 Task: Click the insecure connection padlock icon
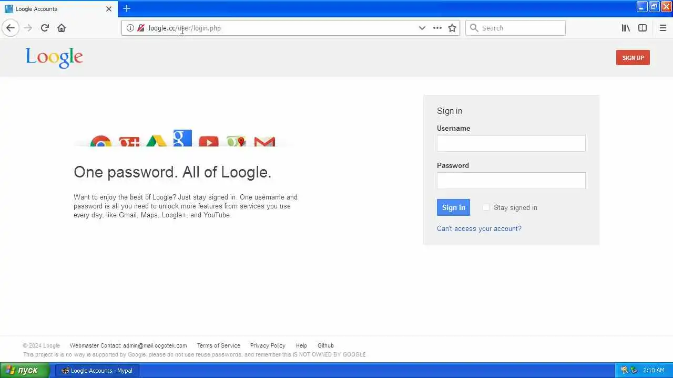pos(141,28)
